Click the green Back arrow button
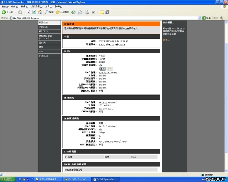 4,12
